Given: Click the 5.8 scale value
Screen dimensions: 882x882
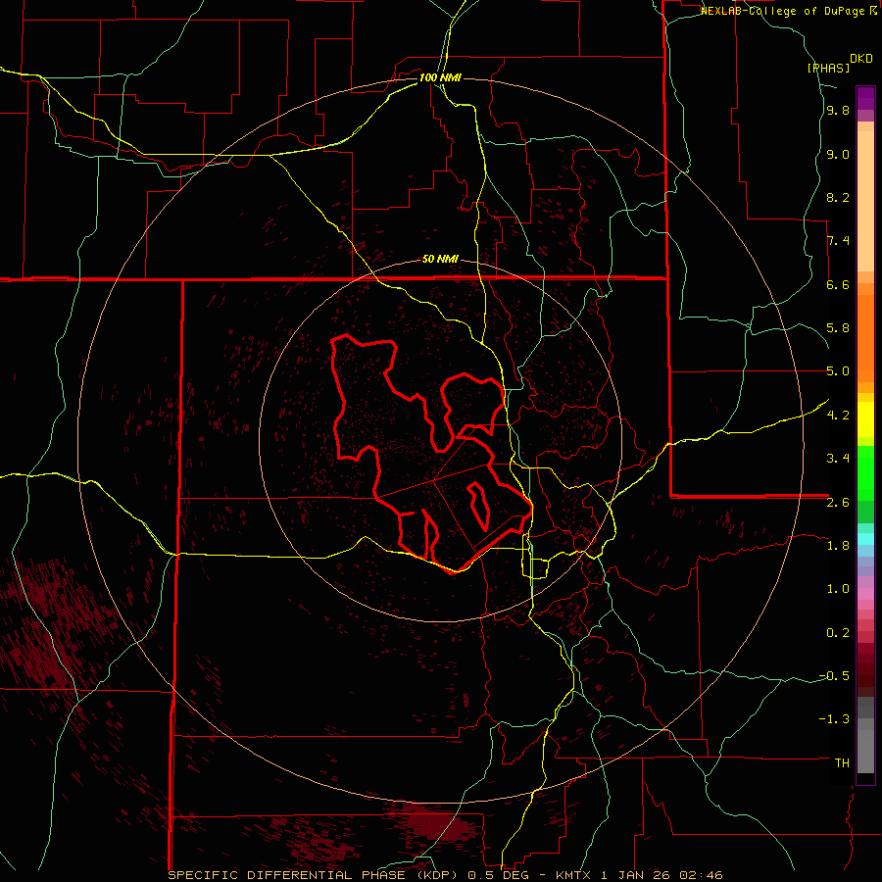Looking at the screenshot, I should point(838,328).
